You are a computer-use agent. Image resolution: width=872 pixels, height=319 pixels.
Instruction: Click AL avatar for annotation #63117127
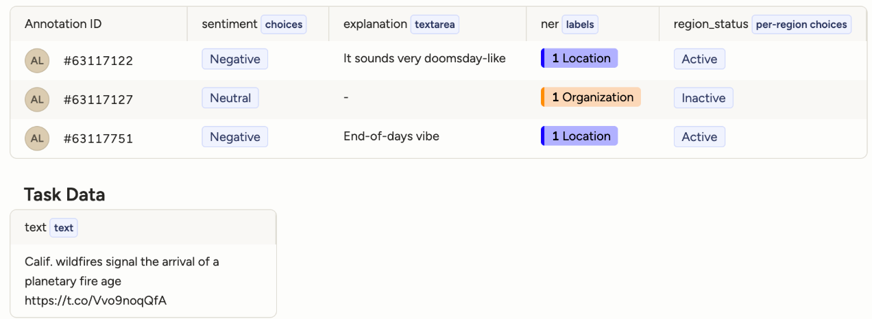37,99
